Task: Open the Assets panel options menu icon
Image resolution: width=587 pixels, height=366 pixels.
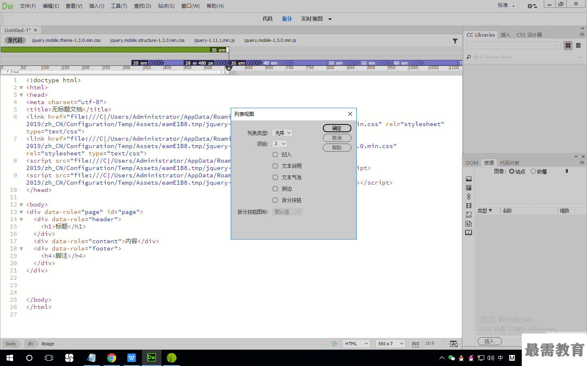Action: tap(582, 163)
